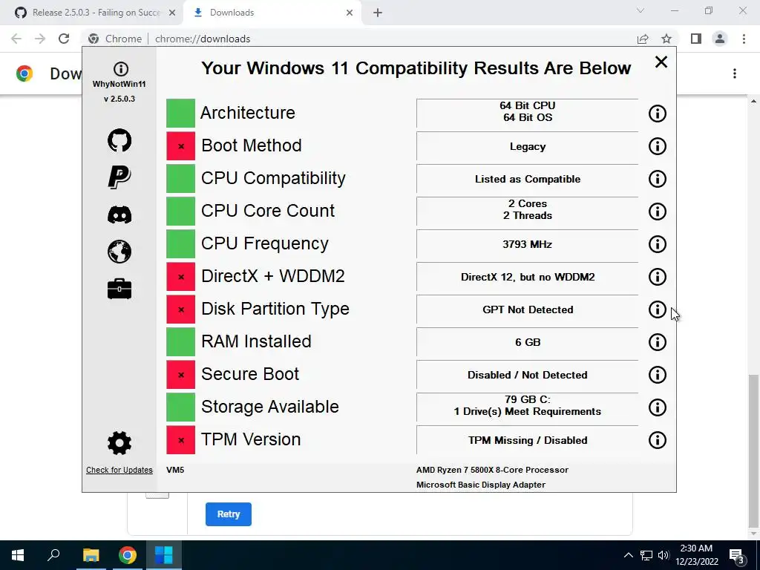Show info for Storage Available row
This screenshot has height=570, width=760.
tap(658, 407)
